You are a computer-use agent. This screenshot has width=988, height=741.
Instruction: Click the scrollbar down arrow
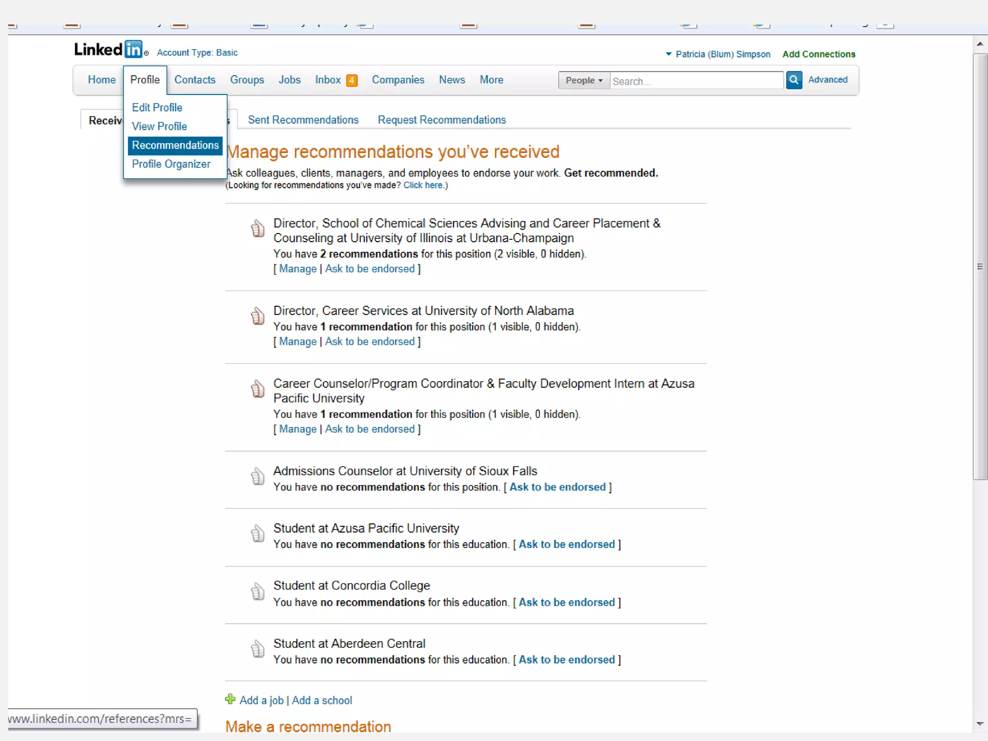pos(979,724)
